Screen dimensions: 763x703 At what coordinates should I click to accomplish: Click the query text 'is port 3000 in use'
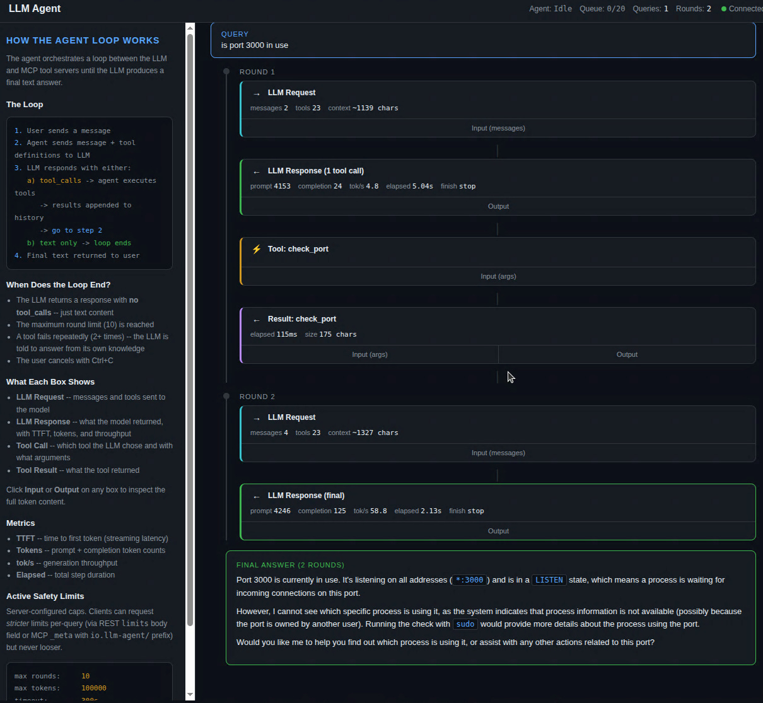point(255,45)
